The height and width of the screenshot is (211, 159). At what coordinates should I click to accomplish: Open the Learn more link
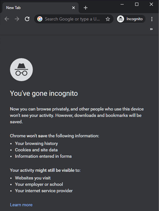coord(21,205)
